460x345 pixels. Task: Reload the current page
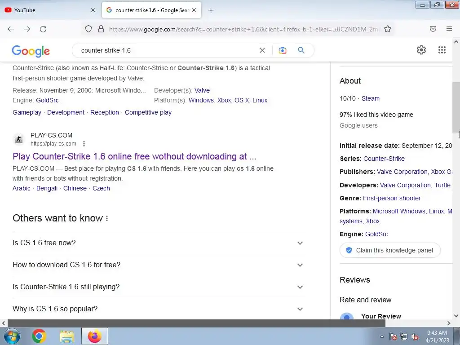[x=43, y=29]
